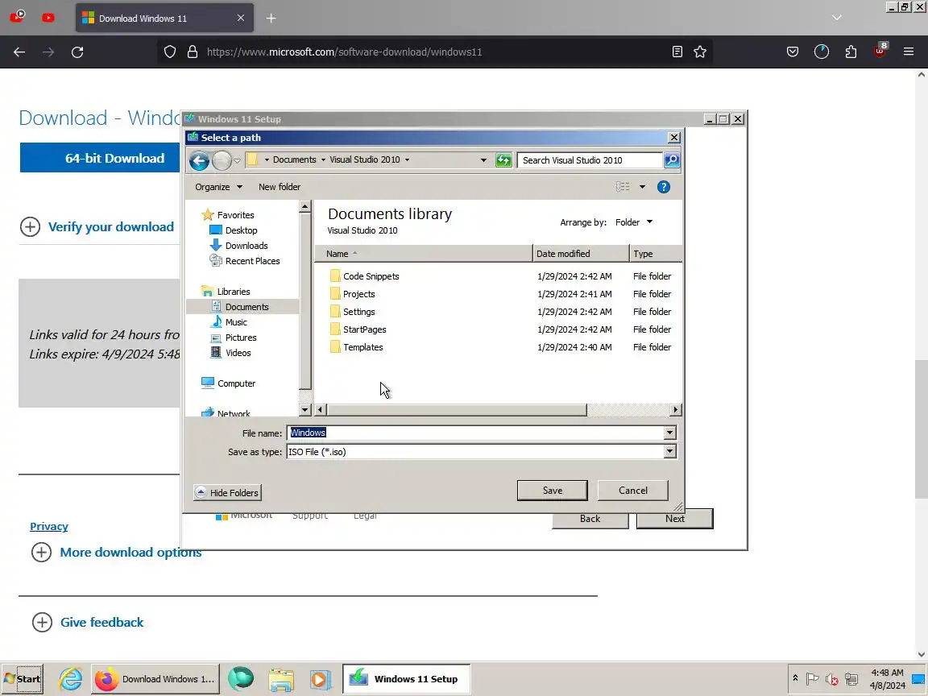Screen dimensions: 928x696
Task: Open Windows Explorer from the taskbar
Action: point(281,679)
